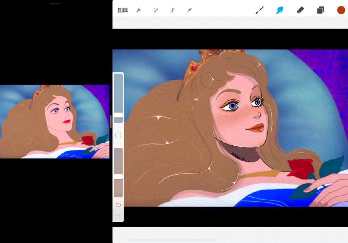Open the Layers panel
The image size is (348, 243).
pyautogui.click(x=320, y=10)
